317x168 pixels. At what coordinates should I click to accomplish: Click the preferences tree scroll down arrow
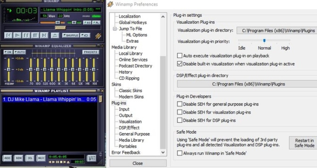163,153
